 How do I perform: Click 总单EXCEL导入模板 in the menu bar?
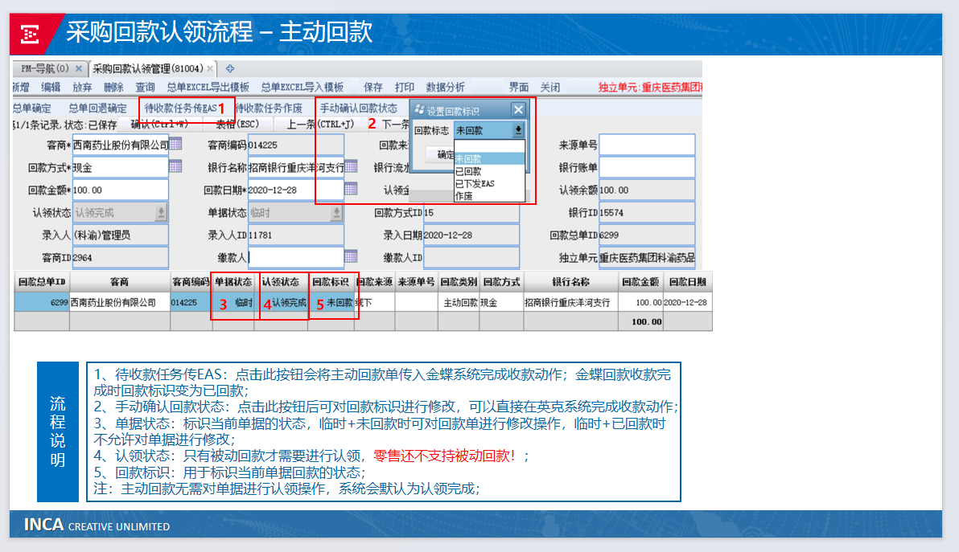[303, 88]
